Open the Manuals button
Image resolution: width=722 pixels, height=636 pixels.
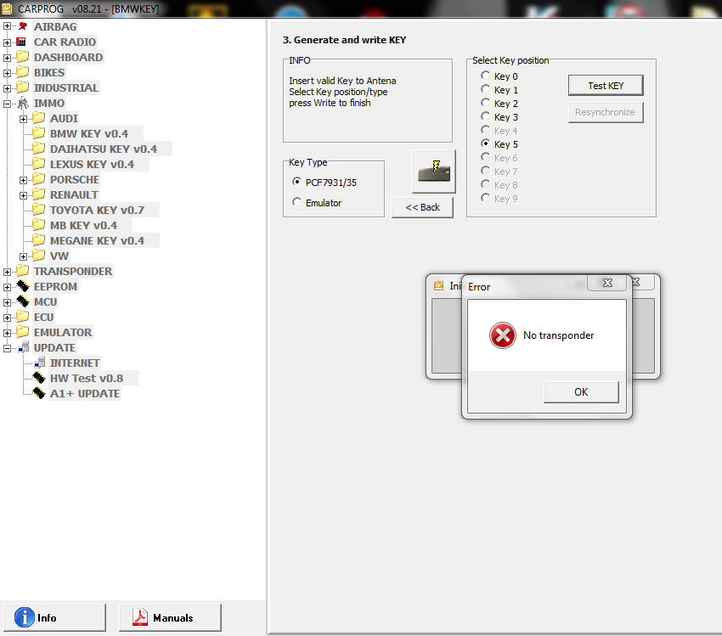170,617
